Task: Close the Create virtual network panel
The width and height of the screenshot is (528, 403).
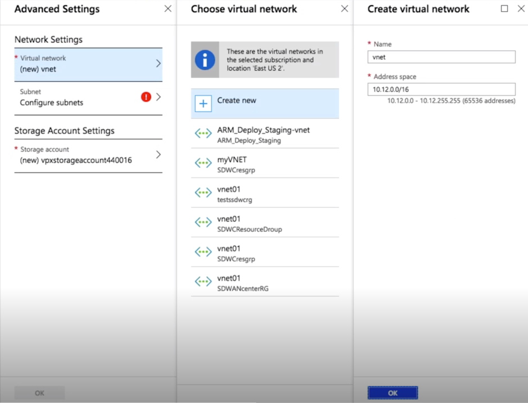Action: coord(521,9)
